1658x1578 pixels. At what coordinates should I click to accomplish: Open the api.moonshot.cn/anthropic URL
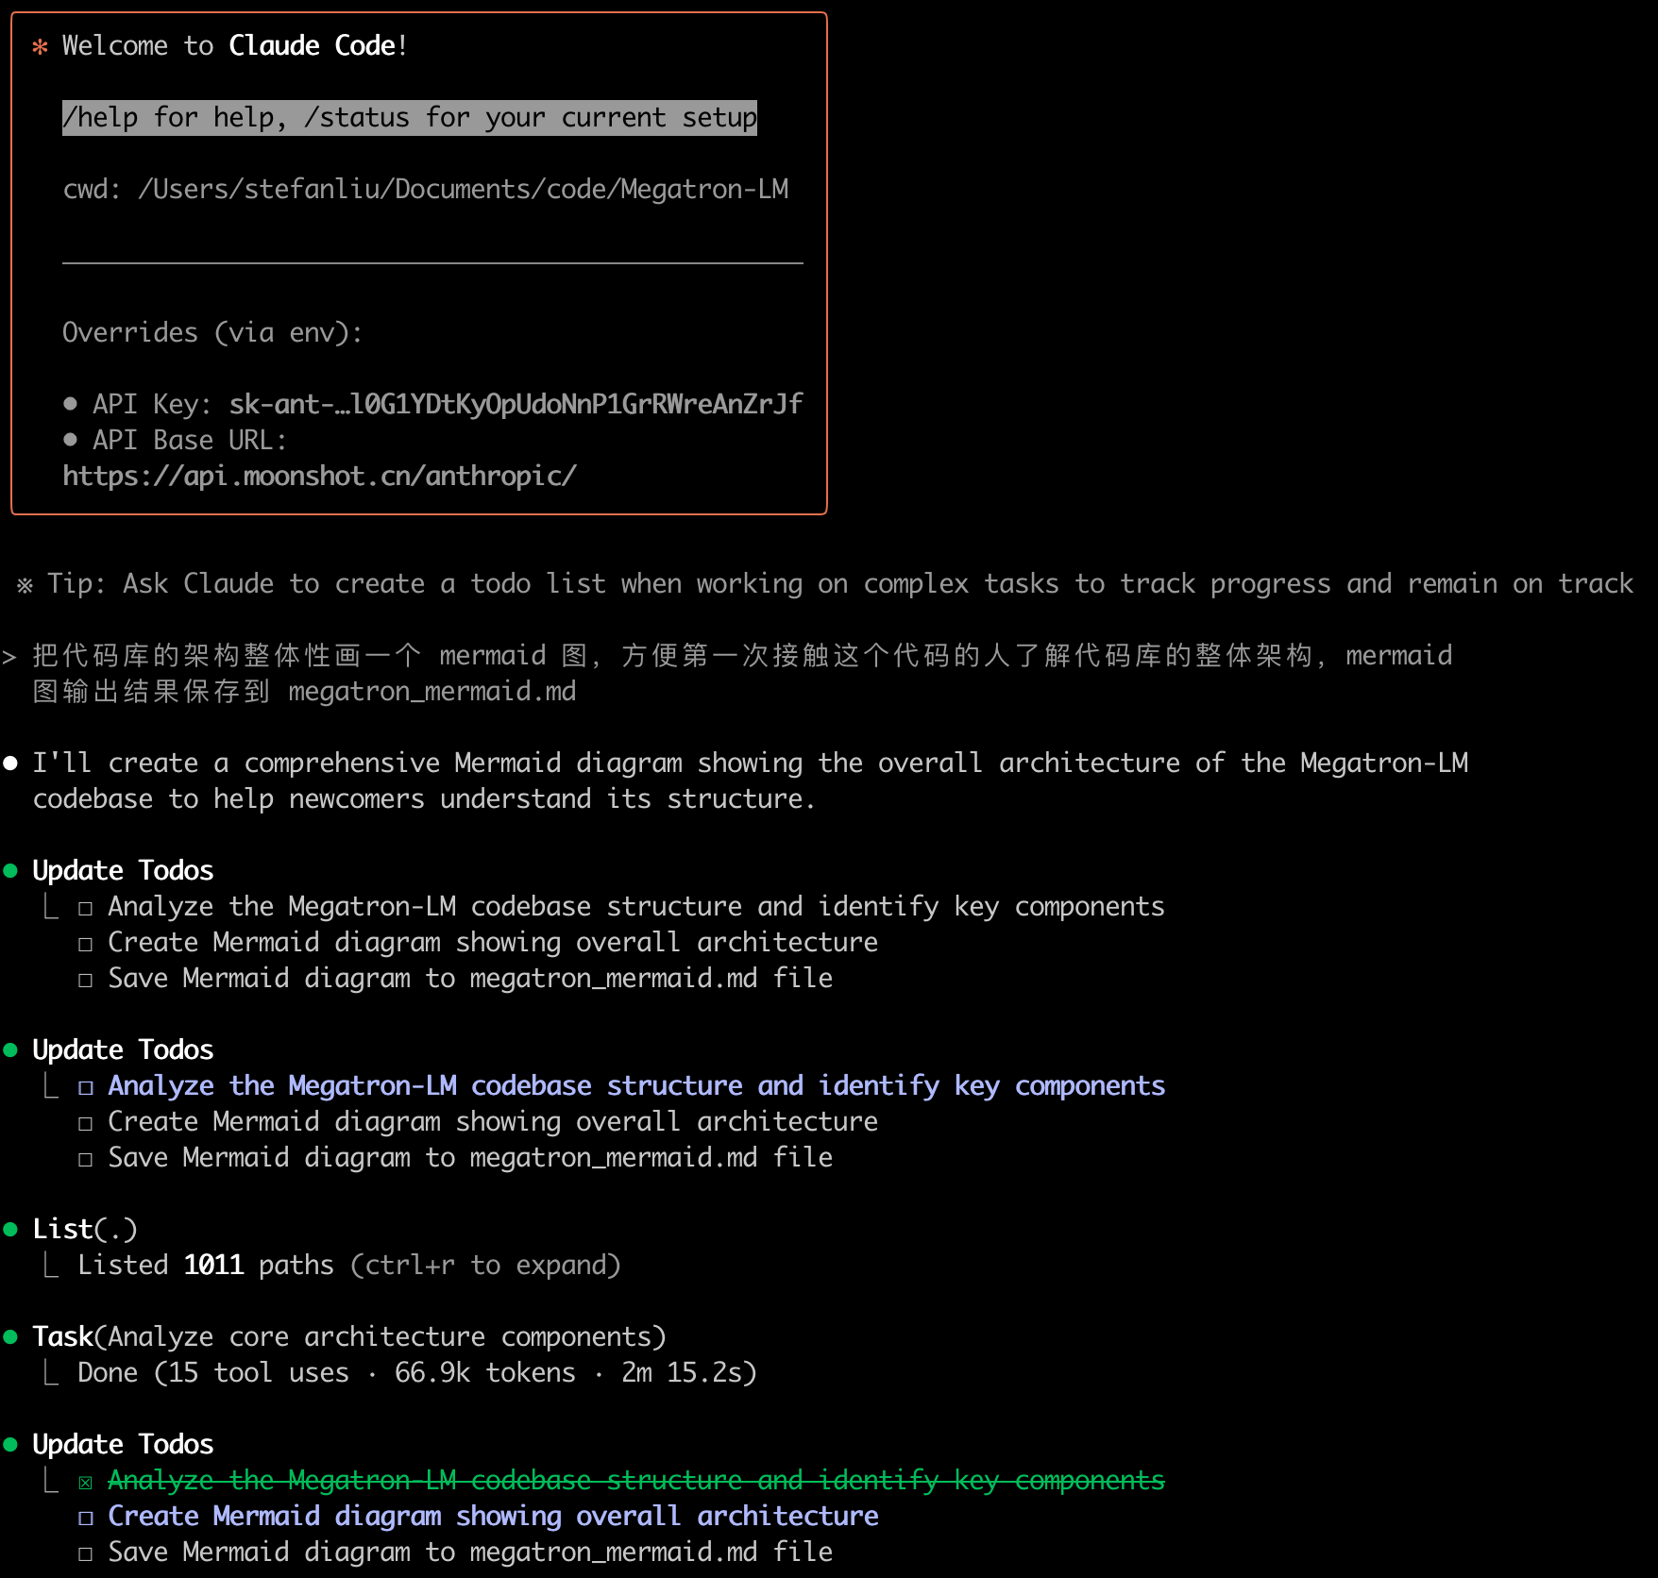pos(319,476)
